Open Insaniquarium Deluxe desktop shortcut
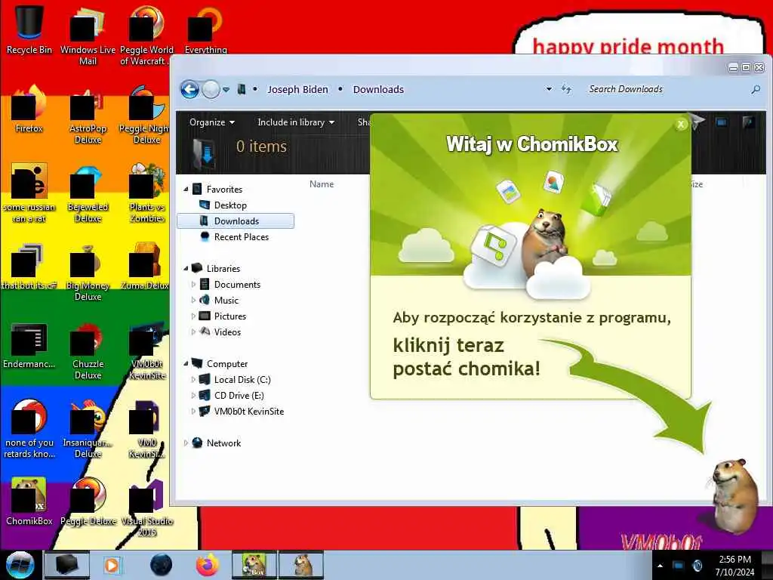 [88, 429]
